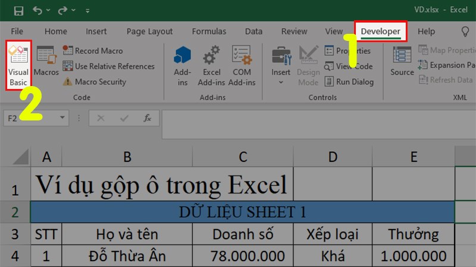476x267 pixels.
Task: Click the 'Thưởng' header cell
Action: [413, 234]
